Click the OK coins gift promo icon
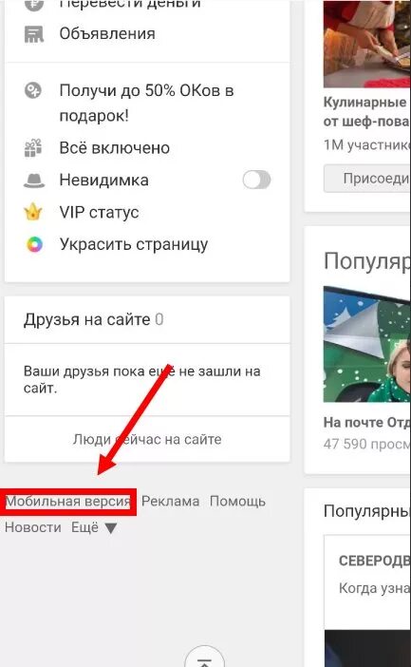 [33, 90]
